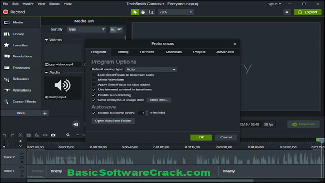Click the Open AutoSave Folder button
This screenshot has height=183, width=325.
coord(113,121)
